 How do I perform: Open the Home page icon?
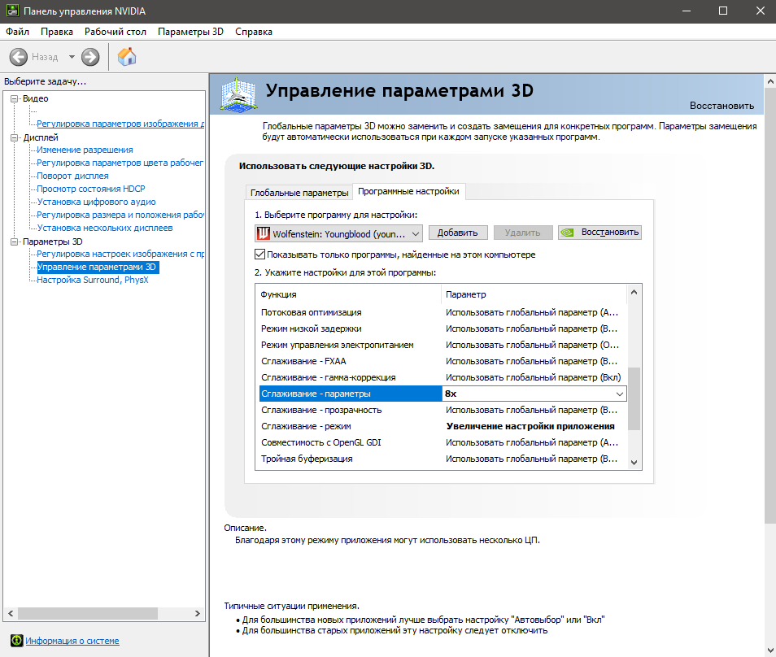[127, 56]
